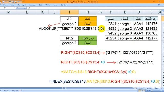Click the cell containing george 3
164x92 pixels.
125,33
